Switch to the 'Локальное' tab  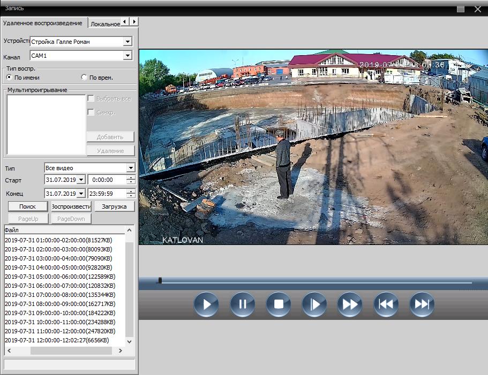tap(105, 24)
